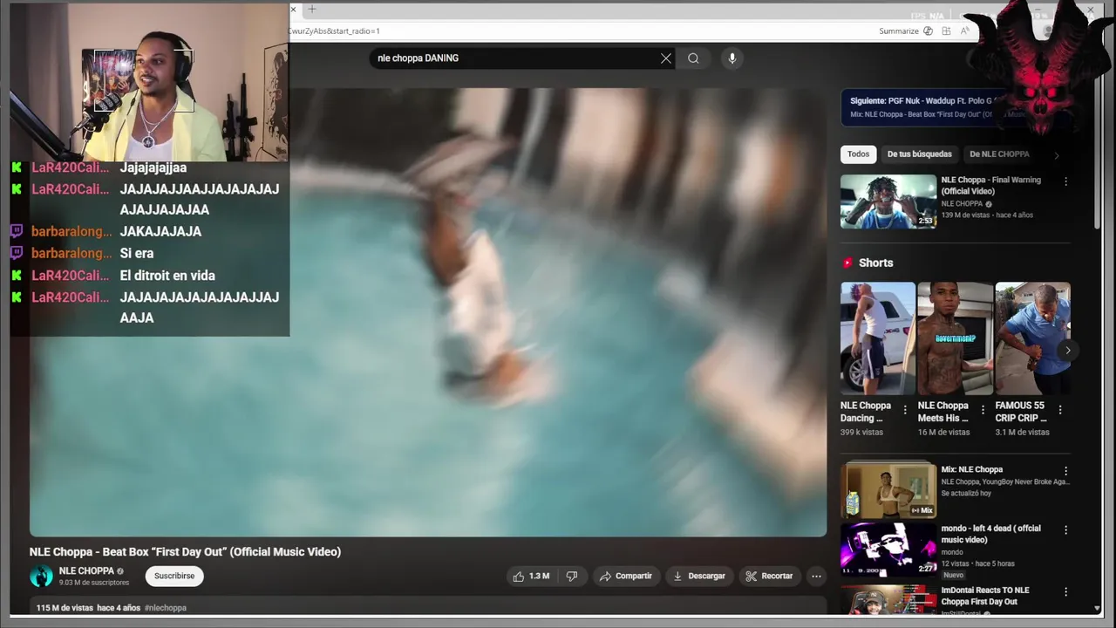Open ImDontai Reacts video thumbnail
Image resolution: width=1116 pixels, height=628 pixels.
pyautogui.click(x=888, y=599)
